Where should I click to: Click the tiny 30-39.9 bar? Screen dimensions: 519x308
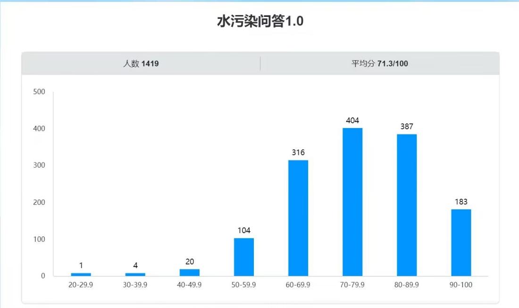pyautogui.click(x=135, y=274)
